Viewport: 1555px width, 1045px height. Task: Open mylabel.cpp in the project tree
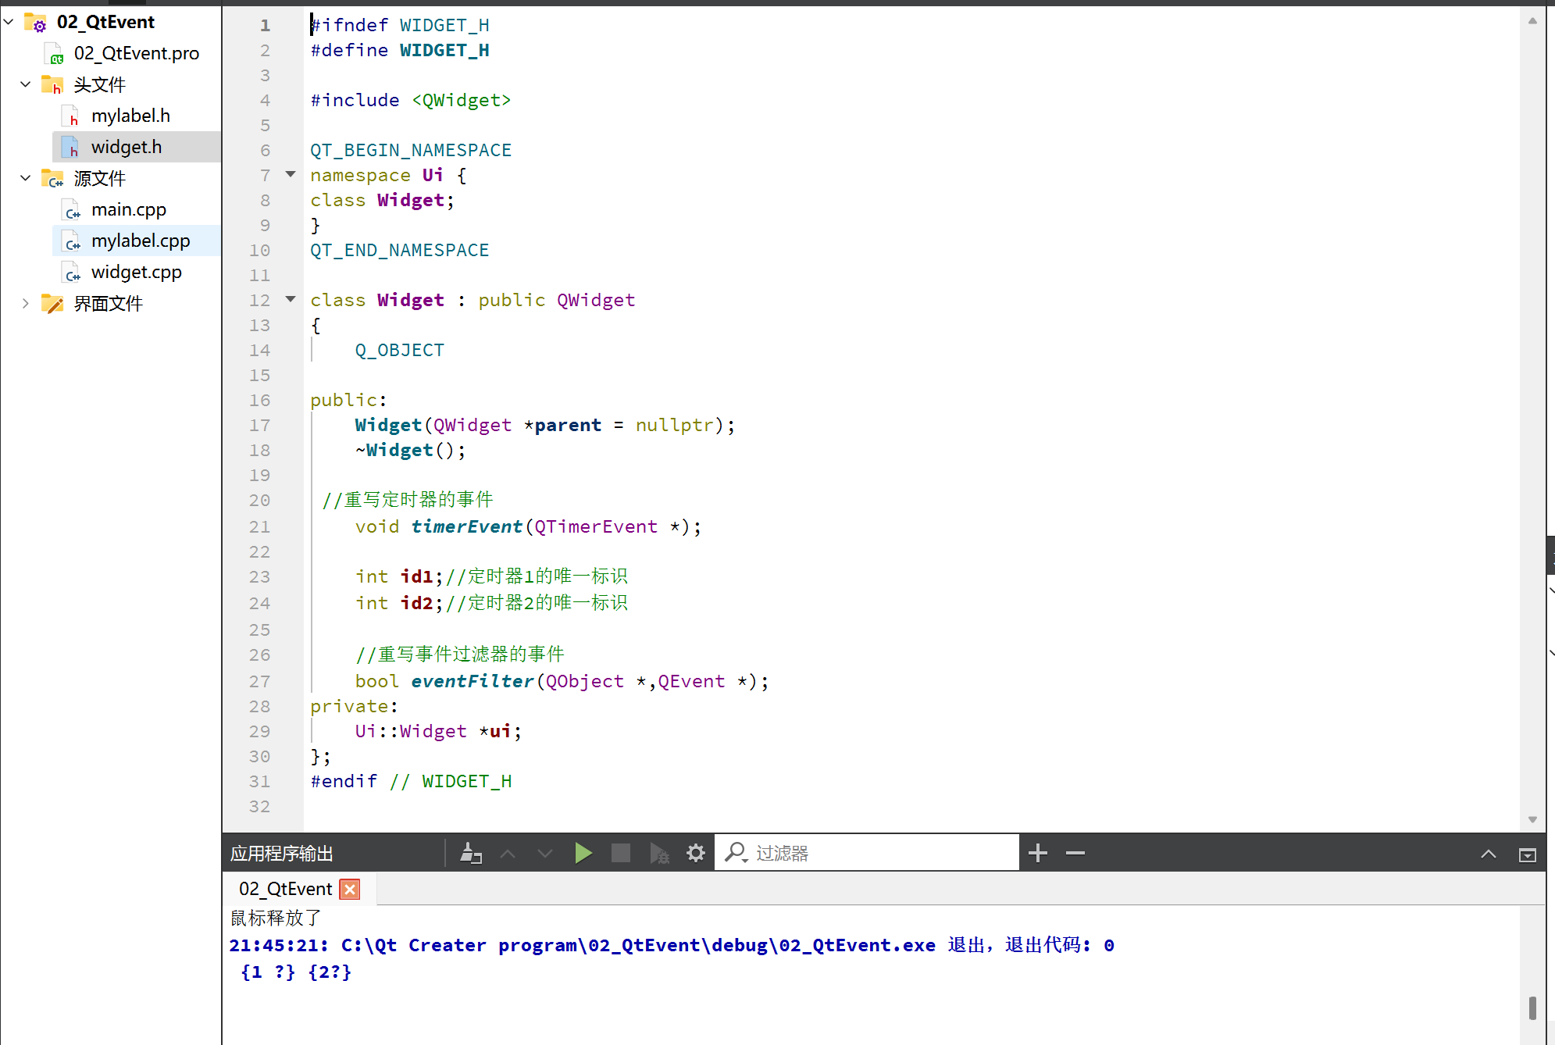[x=140, y=241]
